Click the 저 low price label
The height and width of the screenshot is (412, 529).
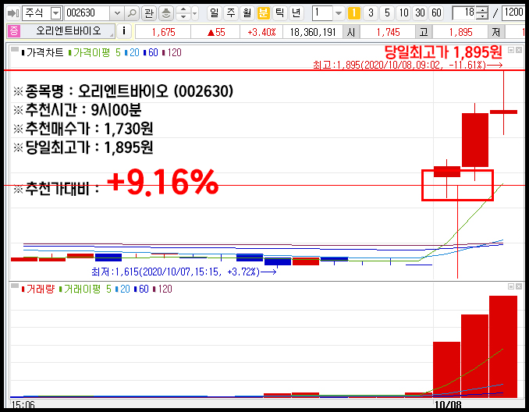click(x=496, y=32)
